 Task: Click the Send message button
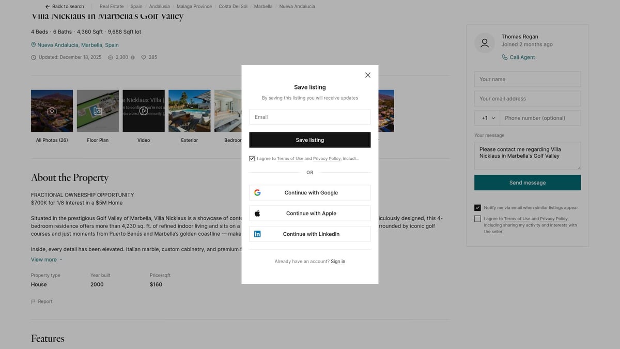527,183
